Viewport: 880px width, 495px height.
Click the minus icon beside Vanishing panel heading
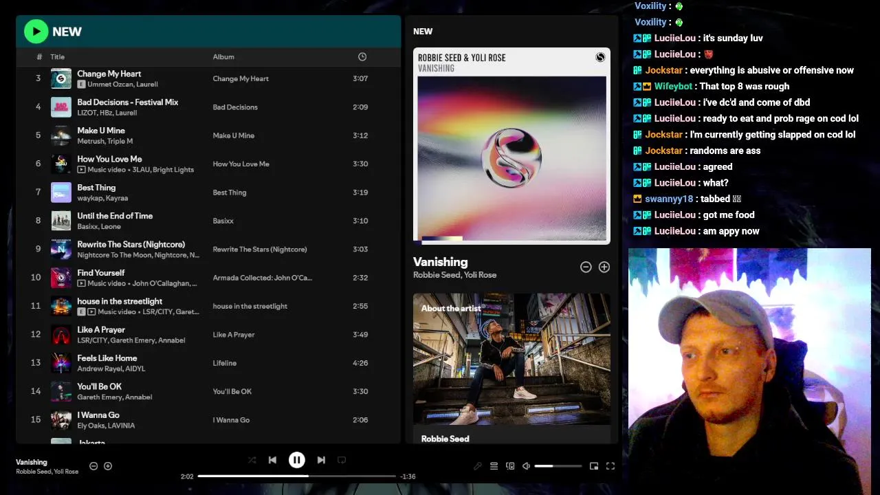tap(586, 267)
